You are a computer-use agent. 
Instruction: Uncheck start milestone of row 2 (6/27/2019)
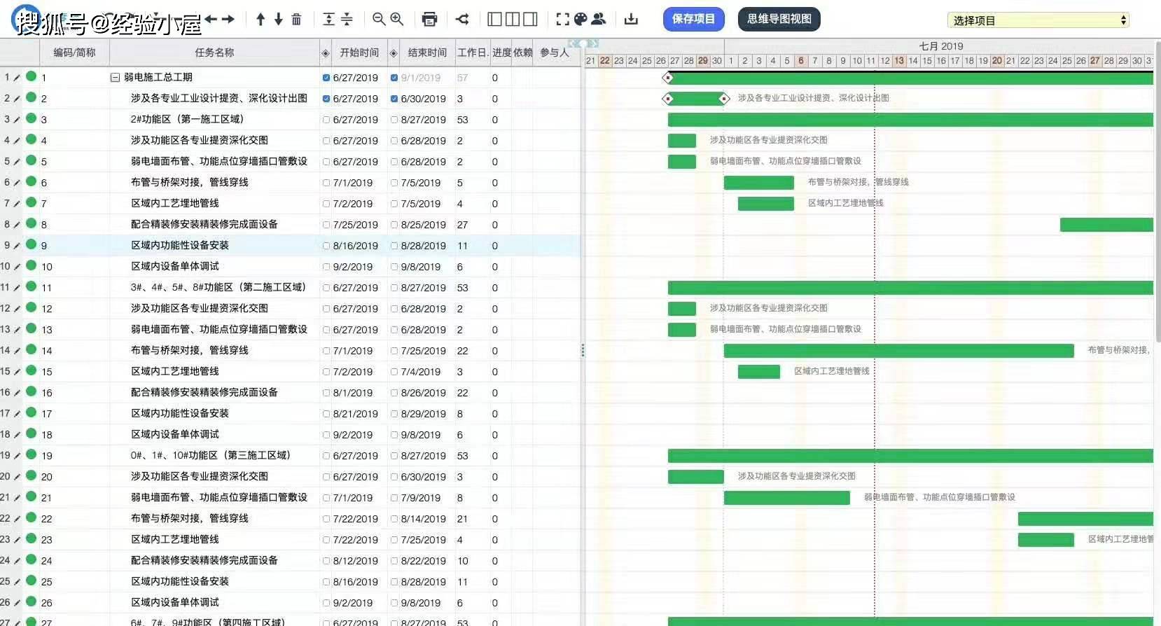pyautogui.click(x=326, y=99)
